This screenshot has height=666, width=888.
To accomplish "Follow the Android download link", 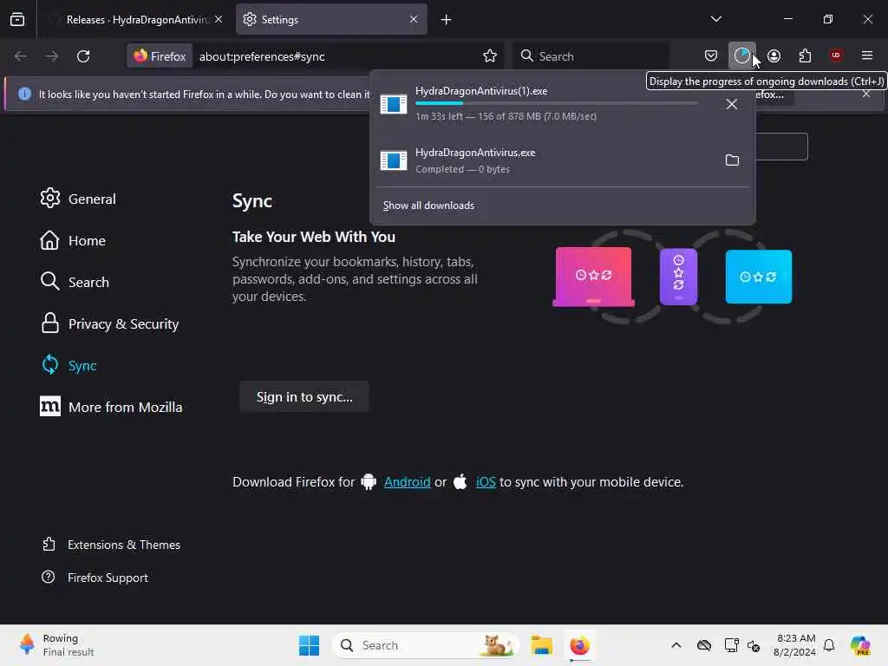I will tap(408, 482).
